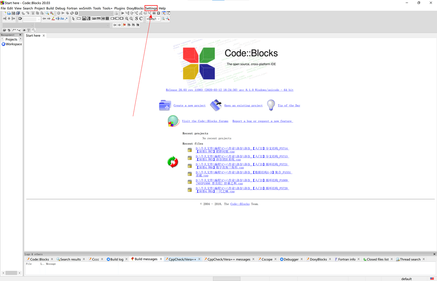Image resolution: width=437 pixels, height=281 pixels.
Task: Click the New file toolbar icon
Action: 4,13
